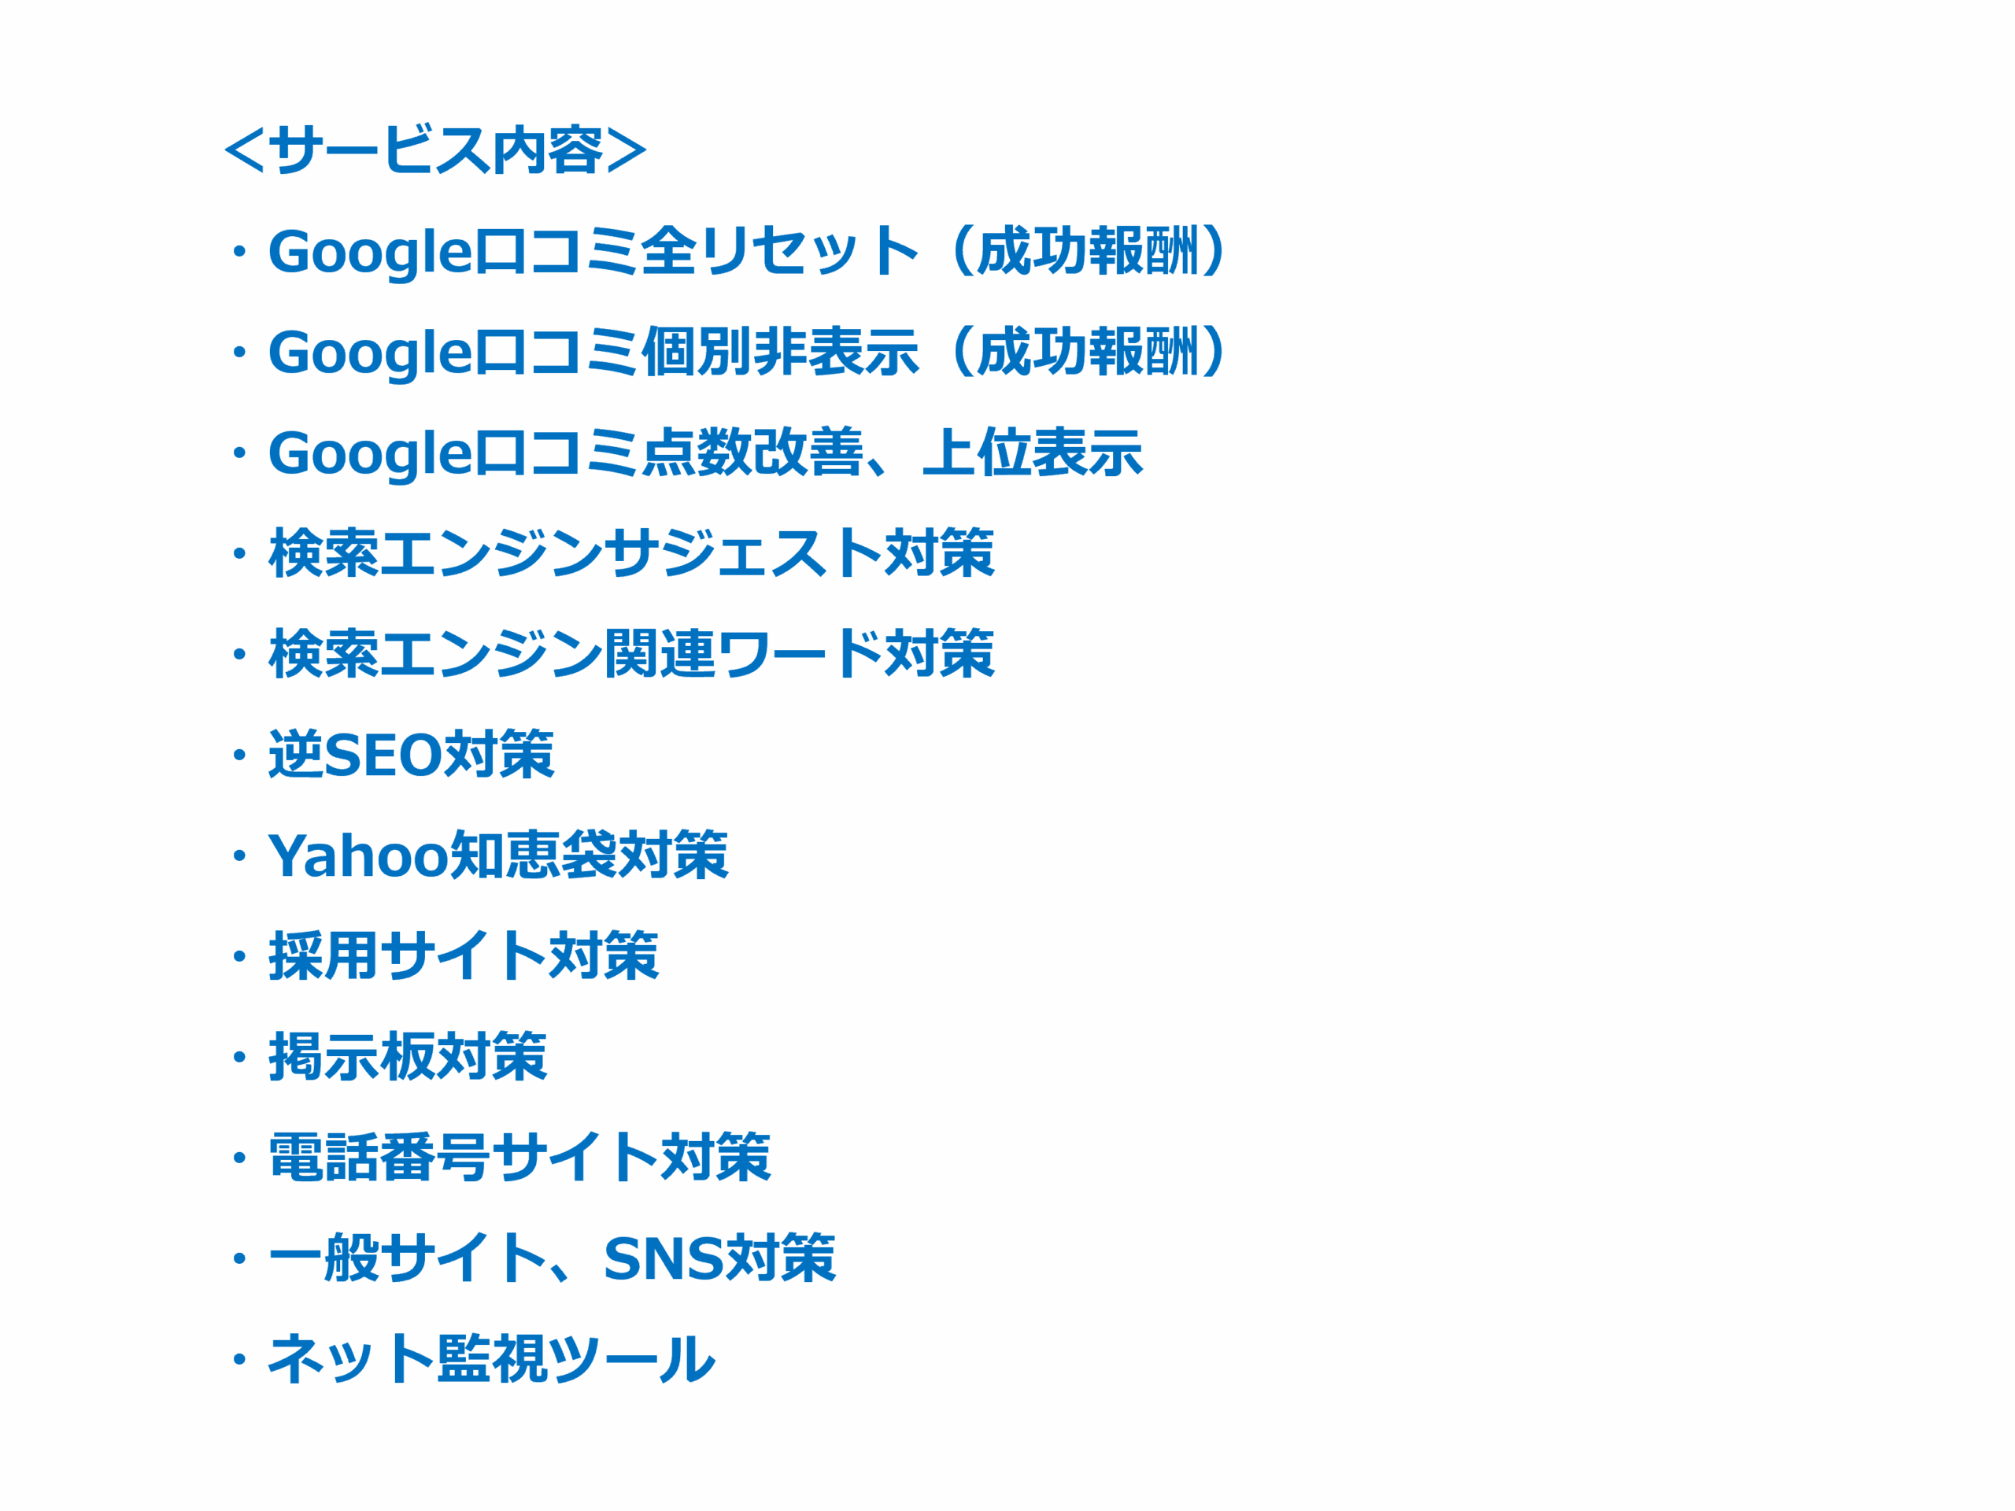Click the ＜サービス内容＞ heading
The height and width of the screenshot is (1511, 2015).
point(435,150)
